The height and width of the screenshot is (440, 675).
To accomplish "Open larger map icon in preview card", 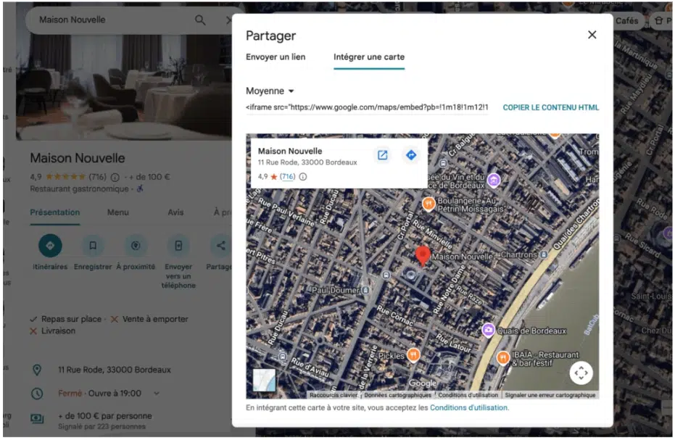I will pos(382,155).
